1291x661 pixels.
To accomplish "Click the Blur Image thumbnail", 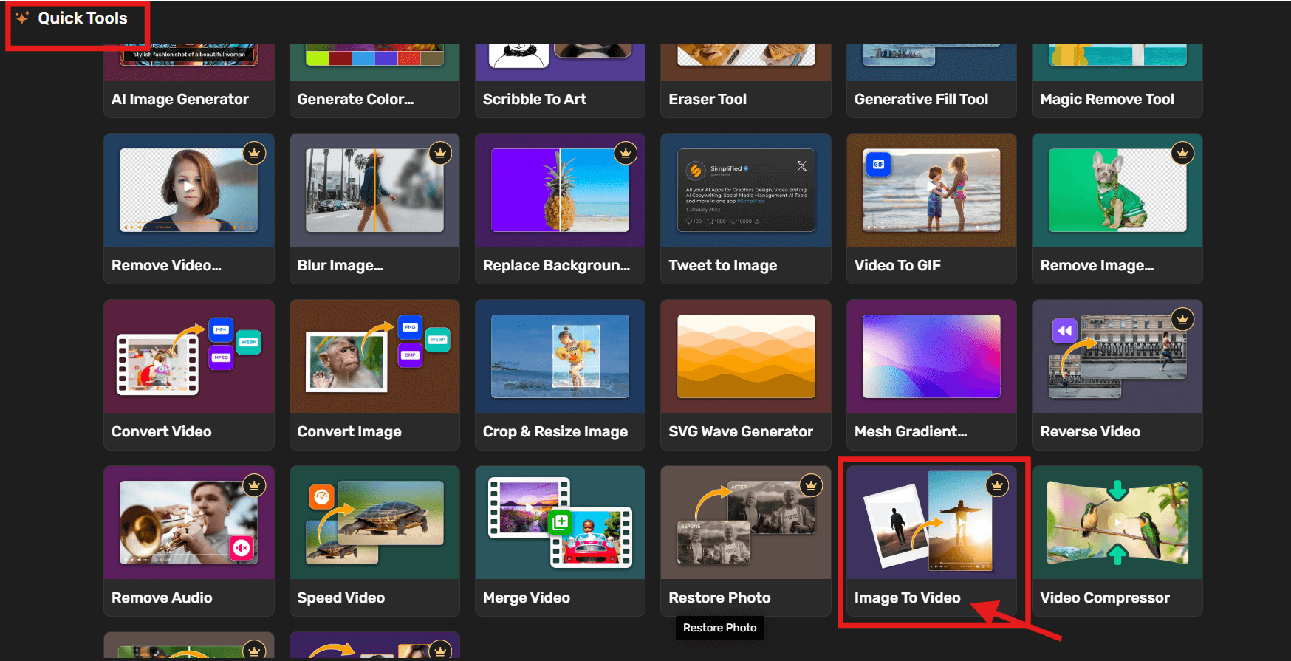I will [374, 191].
